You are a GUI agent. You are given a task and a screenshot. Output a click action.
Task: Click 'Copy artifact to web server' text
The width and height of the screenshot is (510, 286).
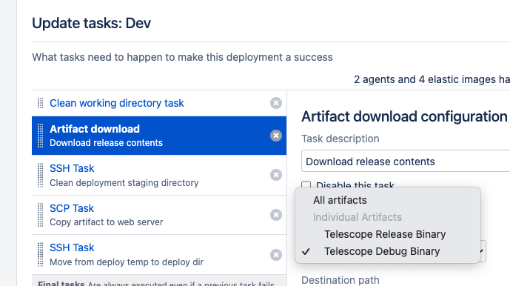[x=107, y=222]
